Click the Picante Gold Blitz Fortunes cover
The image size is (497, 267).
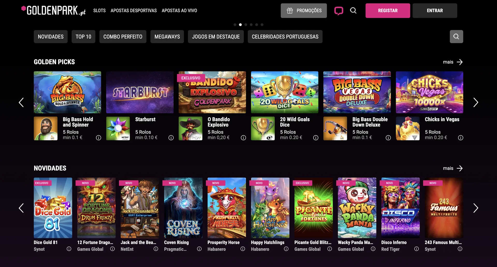coord(314,208)
